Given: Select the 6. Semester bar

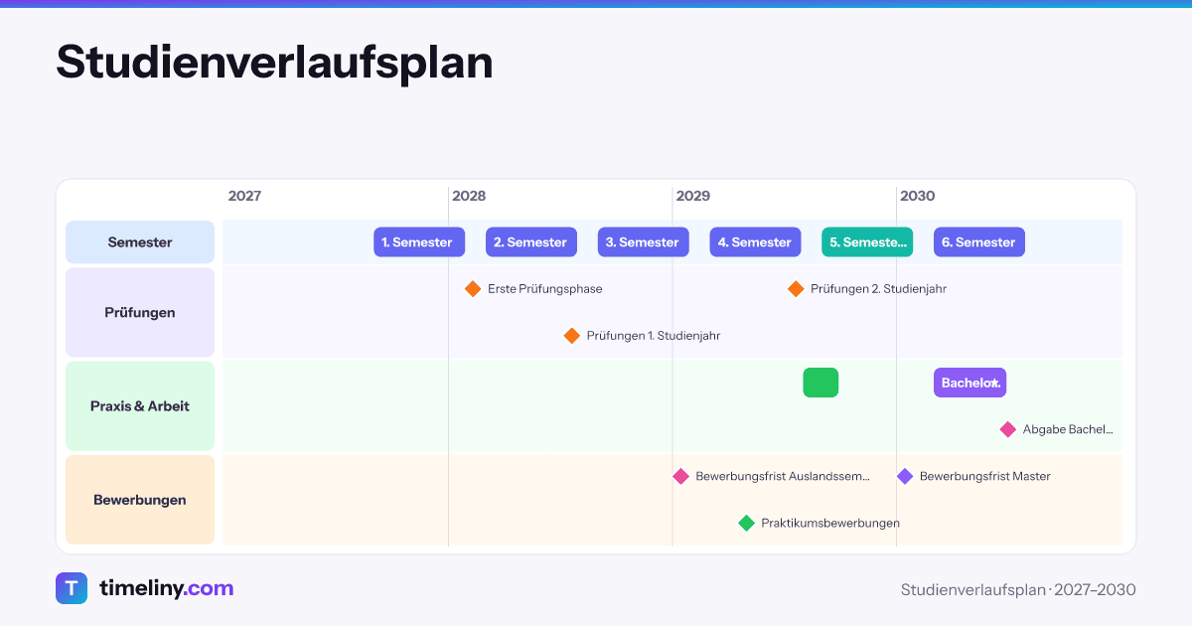Looking at the screenshot, I should point(979,242).
